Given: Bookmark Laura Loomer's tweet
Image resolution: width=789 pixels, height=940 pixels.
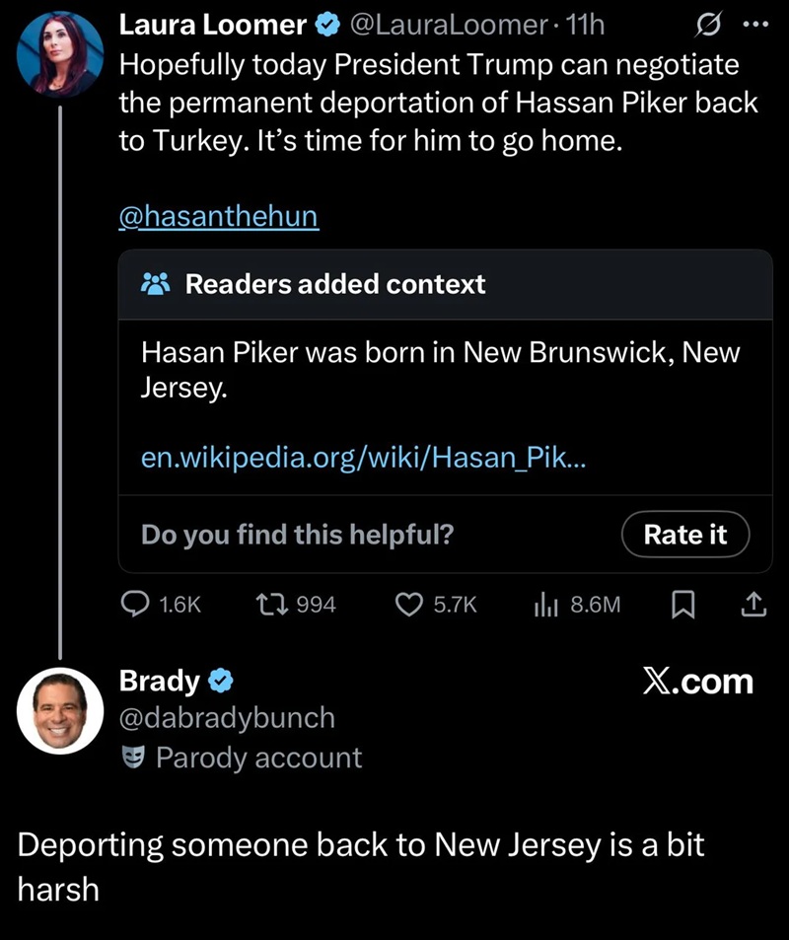Looking at the screenshot, I should (682, 605).
